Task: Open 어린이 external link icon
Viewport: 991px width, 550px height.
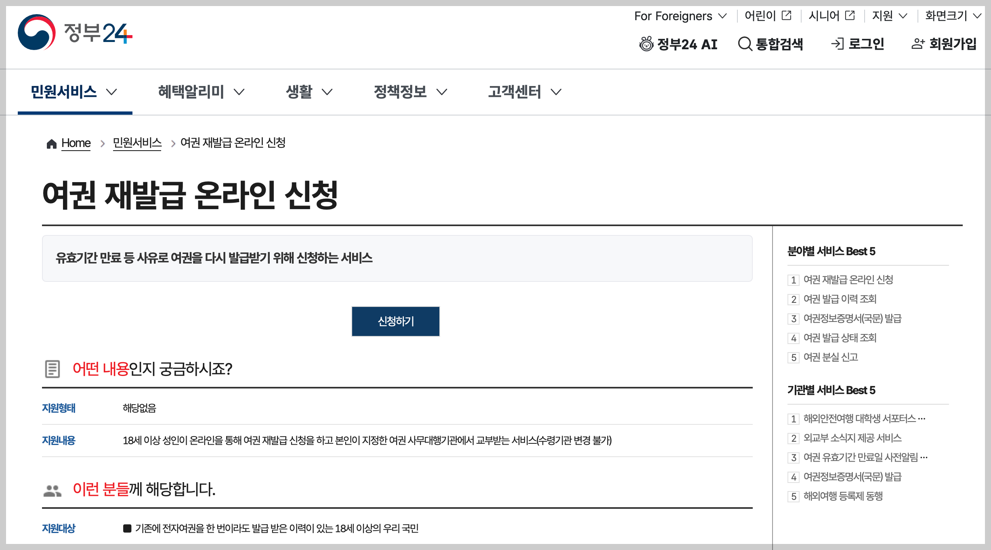Action: [786, 15]
